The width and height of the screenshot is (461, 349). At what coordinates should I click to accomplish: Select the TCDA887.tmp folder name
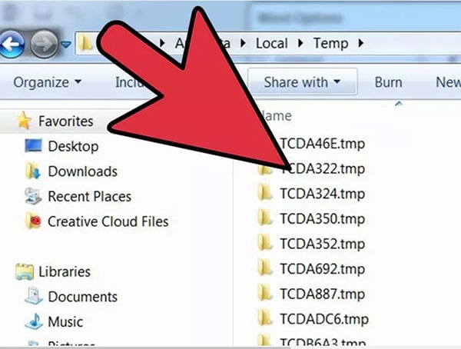323,294
